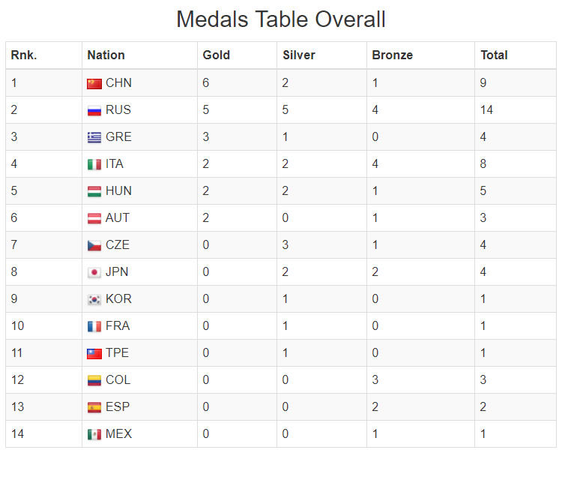
Task: Click the Nation column header
Action: (x=106, y=55)
